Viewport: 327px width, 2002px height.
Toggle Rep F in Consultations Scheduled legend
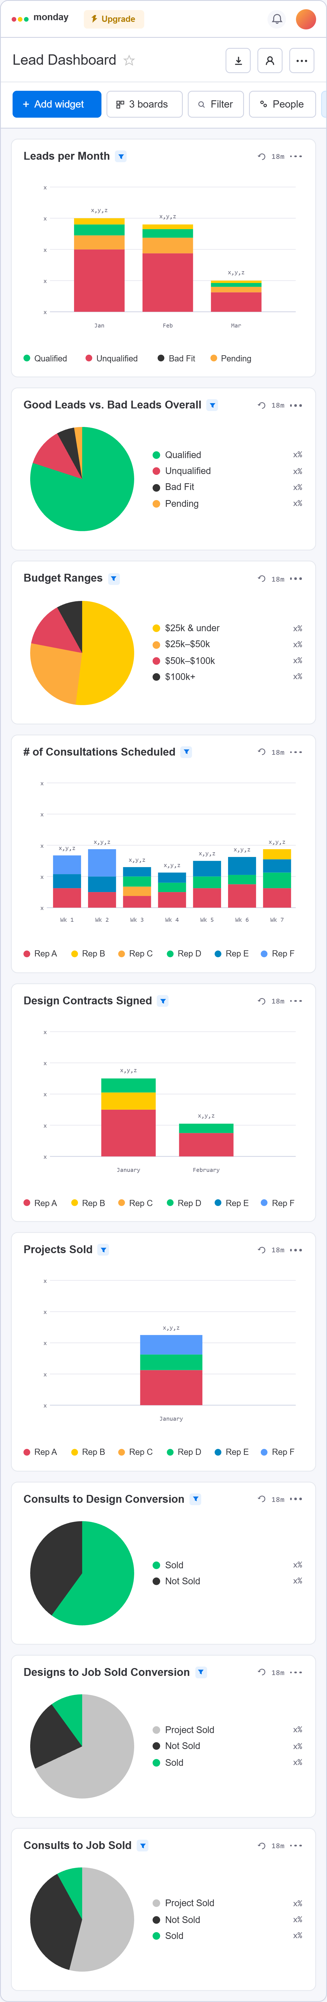click(x=278, y=954)
